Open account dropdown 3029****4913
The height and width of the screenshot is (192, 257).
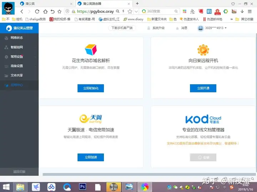tap(212, 28)
